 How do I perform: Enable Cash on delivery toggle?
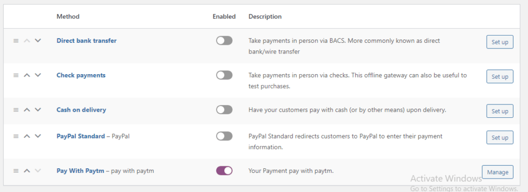[224, 110]
